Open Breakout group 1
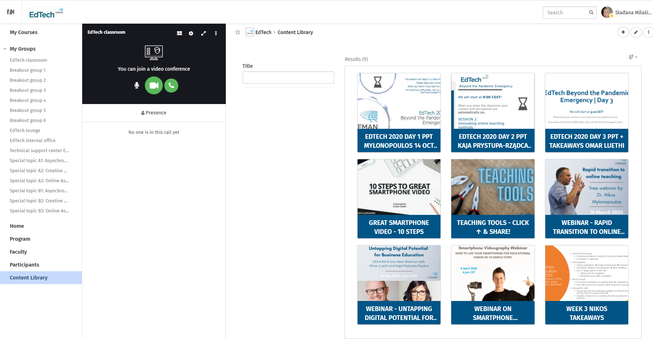Viewport: 653px width, 339px height. click(x=28, y=70)
